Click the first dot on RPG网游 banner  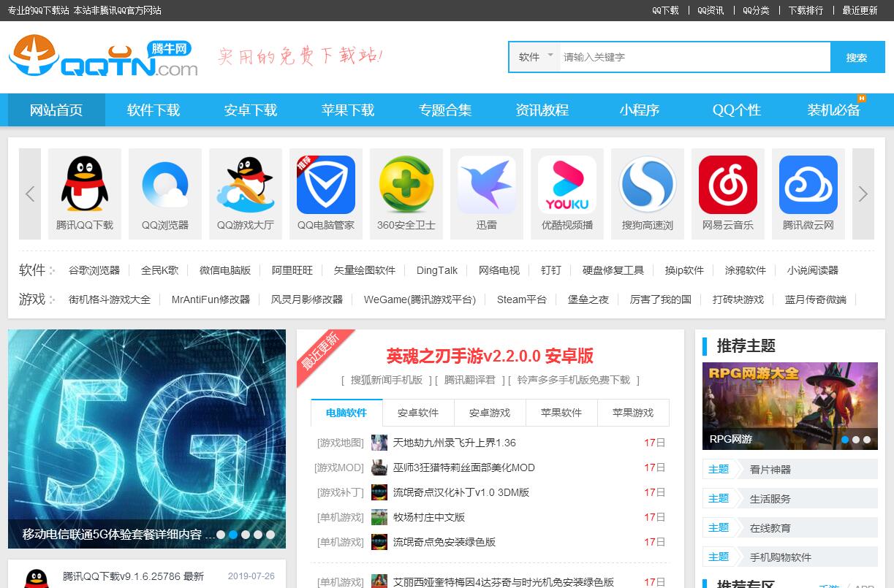845,440
